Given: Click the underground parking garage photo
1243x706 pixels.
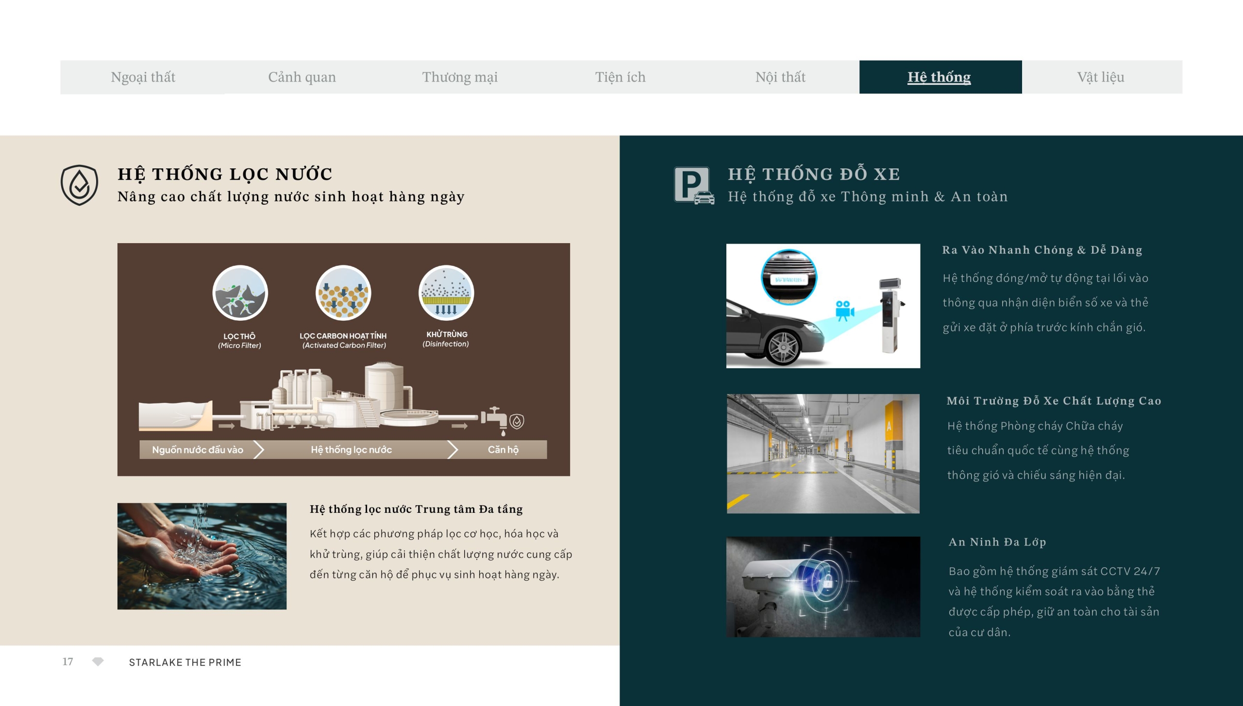Looking at the screenshot, I should (823, 453).
